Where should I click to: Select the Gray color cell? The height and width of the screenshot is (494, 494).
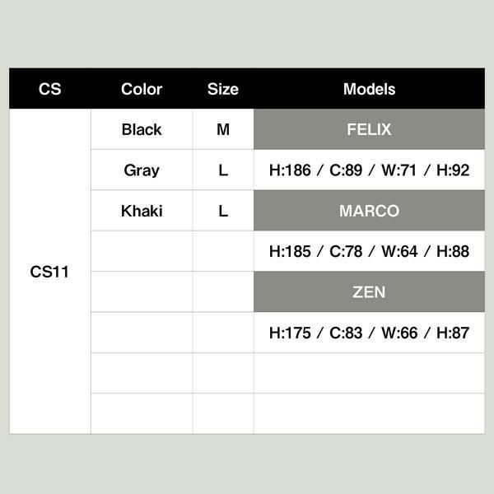(x=142, y=170)
